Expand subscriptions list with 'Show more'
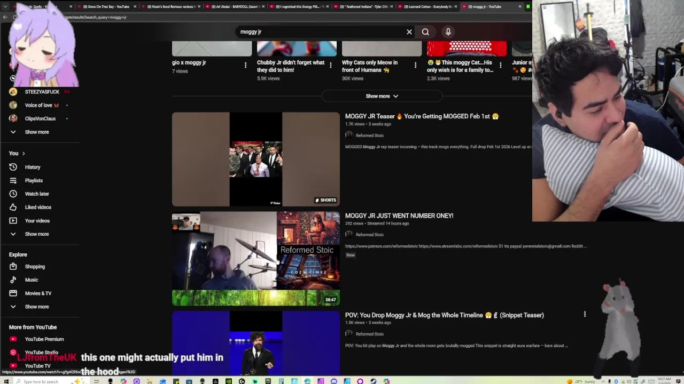 point(36,132)
